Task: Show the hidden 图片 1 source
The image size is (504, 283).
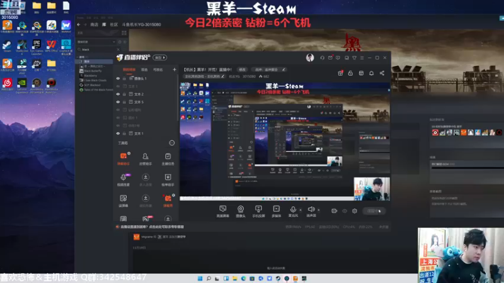Action: tap(118, 118)
